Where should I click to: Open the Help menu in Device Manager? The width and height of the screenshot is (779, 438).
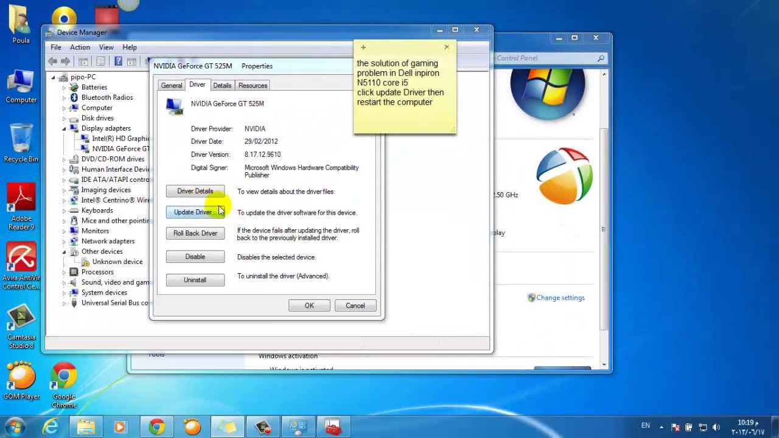point(130,47)
